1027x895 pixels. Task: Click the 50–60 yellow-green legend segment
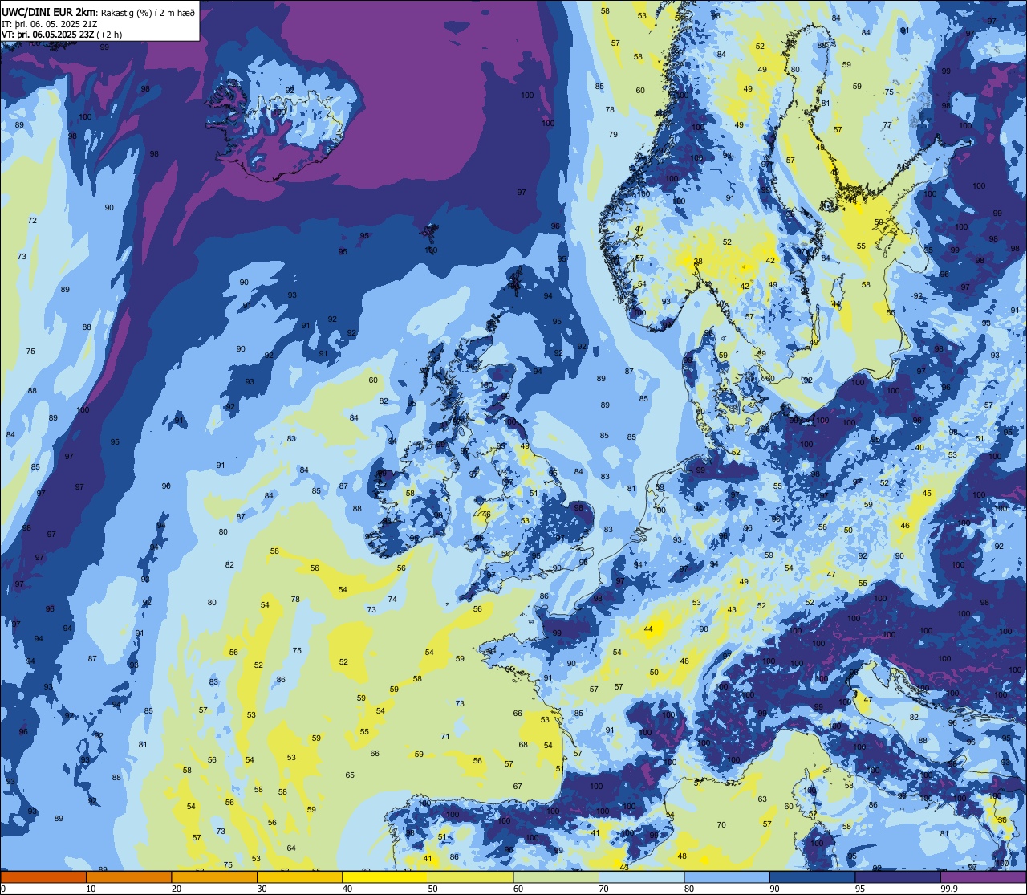(470, 877)
